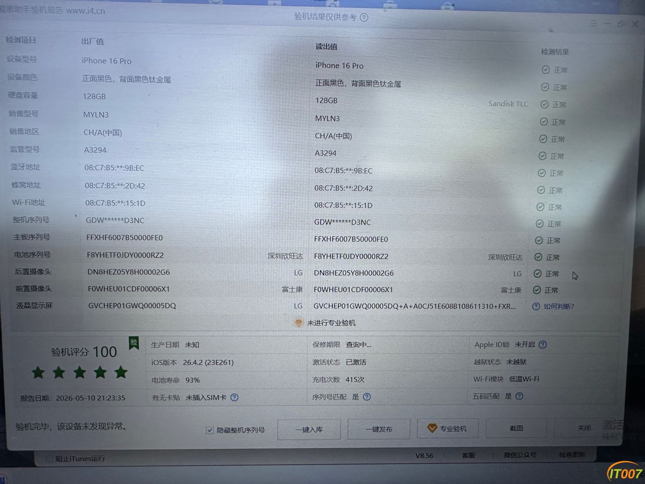Click the 正常 check icon in 后置摄像头 row
645x484 pixels.
537,273
